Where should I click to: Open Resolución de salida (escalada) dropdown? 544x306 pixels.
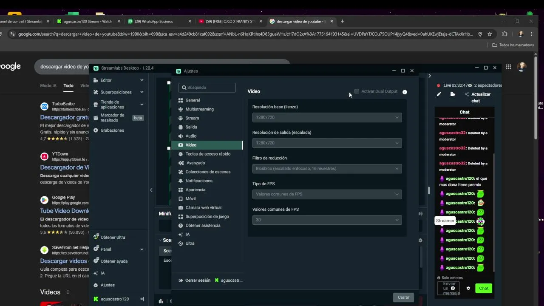327,143
